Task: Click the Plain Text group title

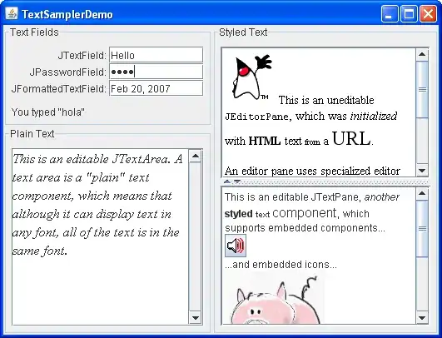Action: (x=32, y=134)
